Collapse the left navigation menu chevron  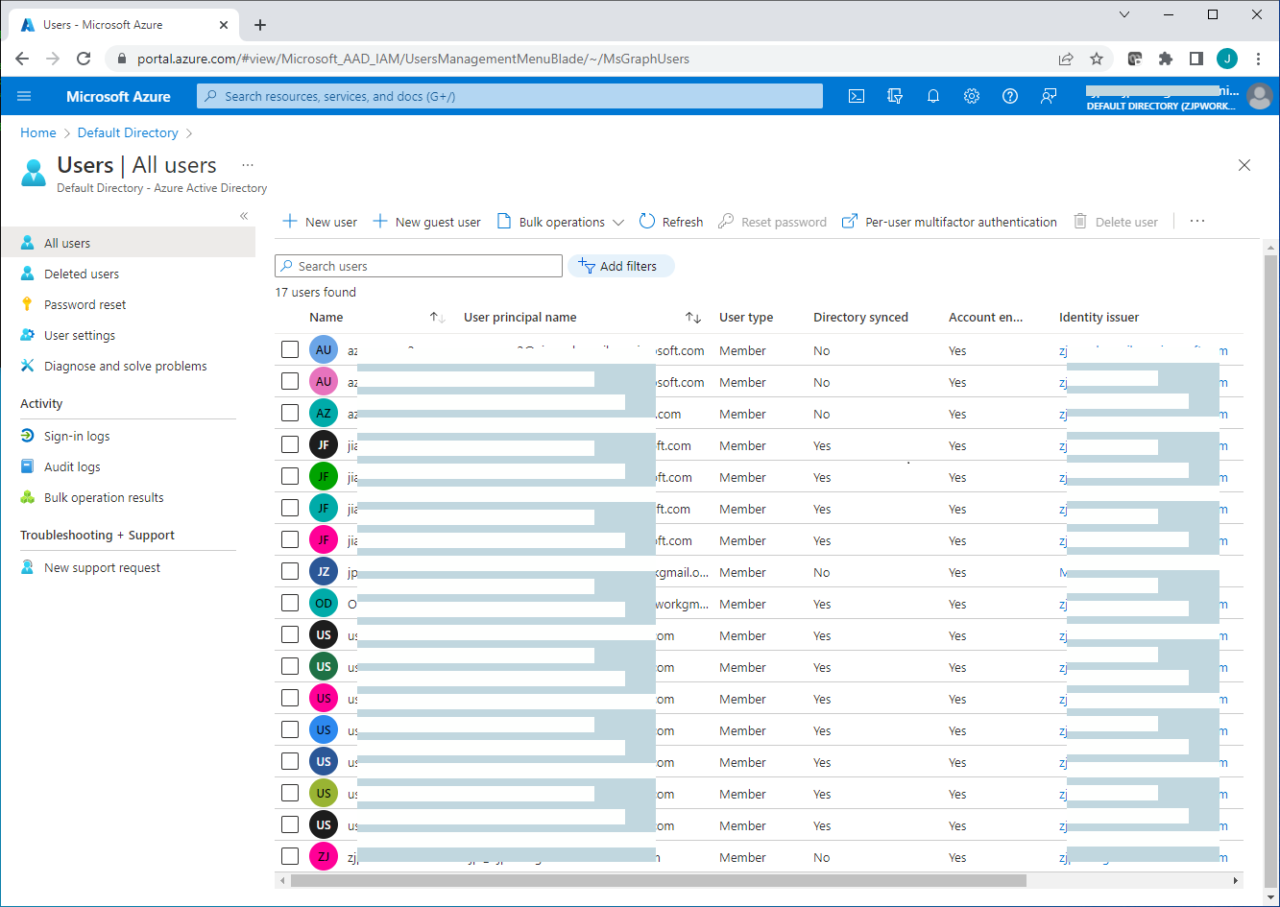(244, 216)
